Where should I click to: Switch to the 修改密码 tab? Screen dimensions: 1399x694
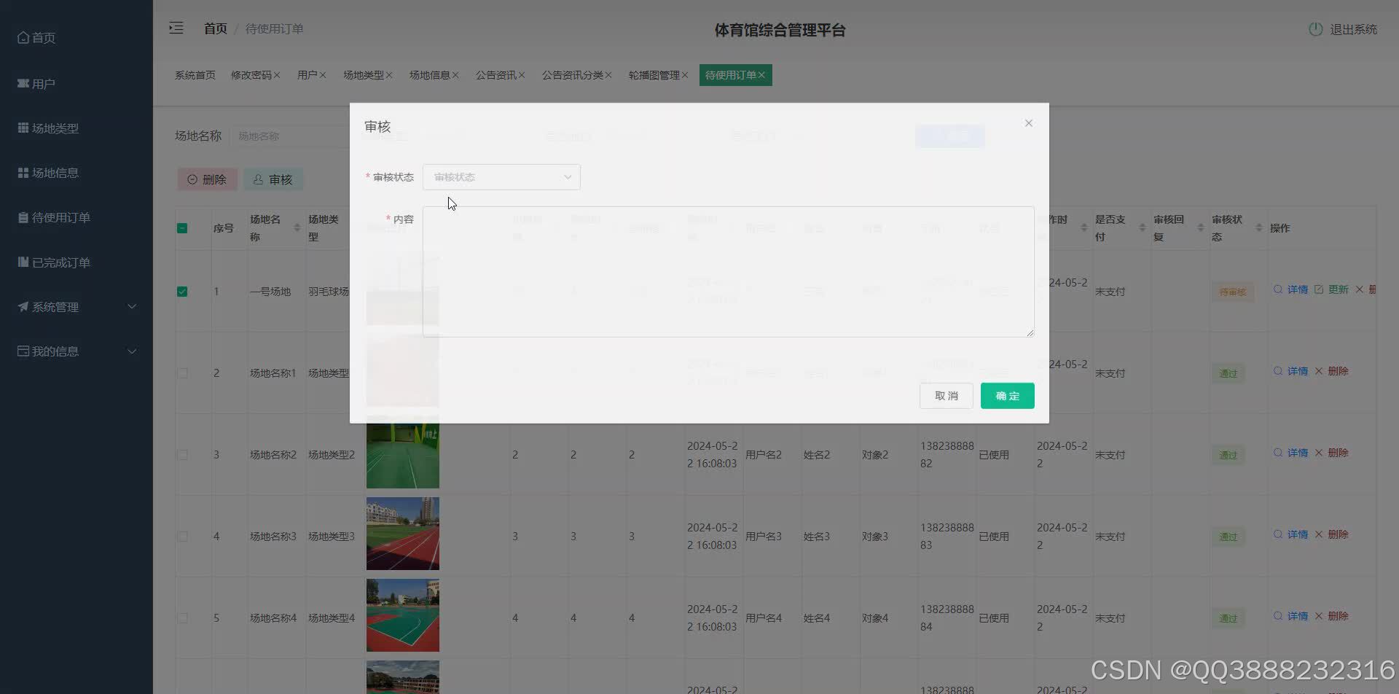(x=251, y=75)
